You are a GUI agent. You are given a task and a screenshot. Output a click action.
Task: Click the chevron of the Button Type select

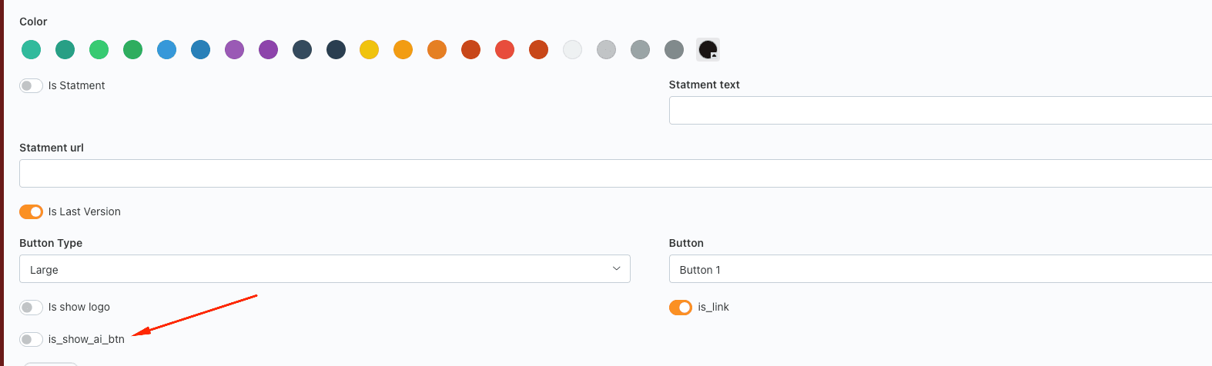[616, 269]
